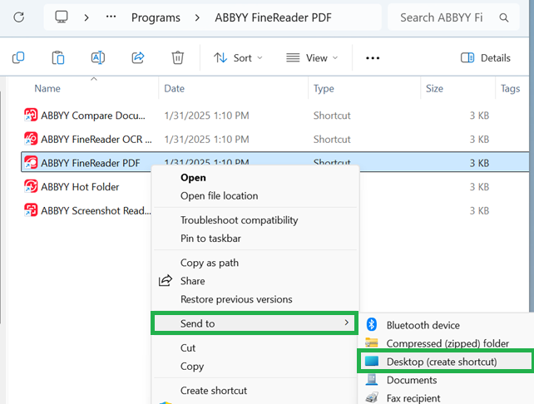Click the Paste icon in toolbar
Screen dimensions: 534x404
[x=58, y=57]
